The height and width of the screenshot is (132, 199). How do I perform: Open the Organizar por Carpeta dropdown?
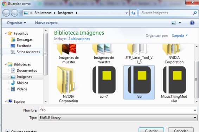click(x=180, y=35)
